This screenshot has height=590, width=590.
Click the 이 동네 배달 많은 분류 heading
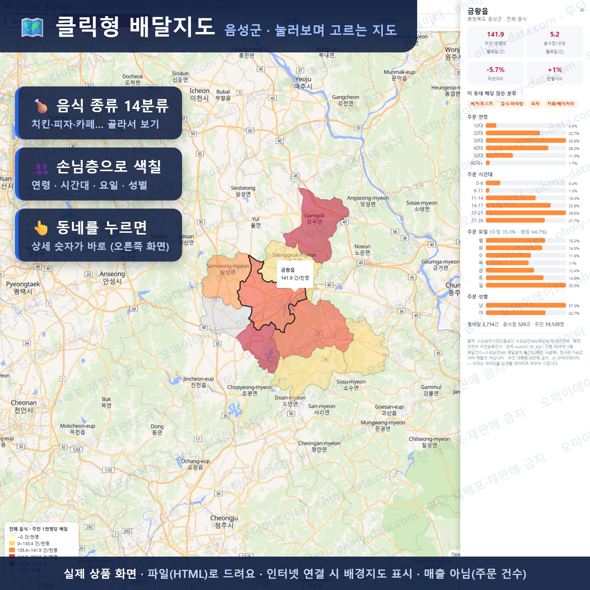tap(492, 93)
